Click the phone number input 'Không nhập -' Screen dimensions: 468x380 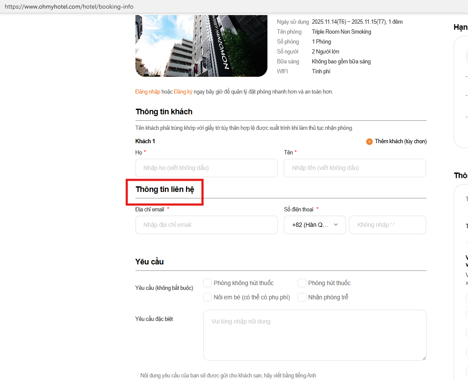point(387,225)
